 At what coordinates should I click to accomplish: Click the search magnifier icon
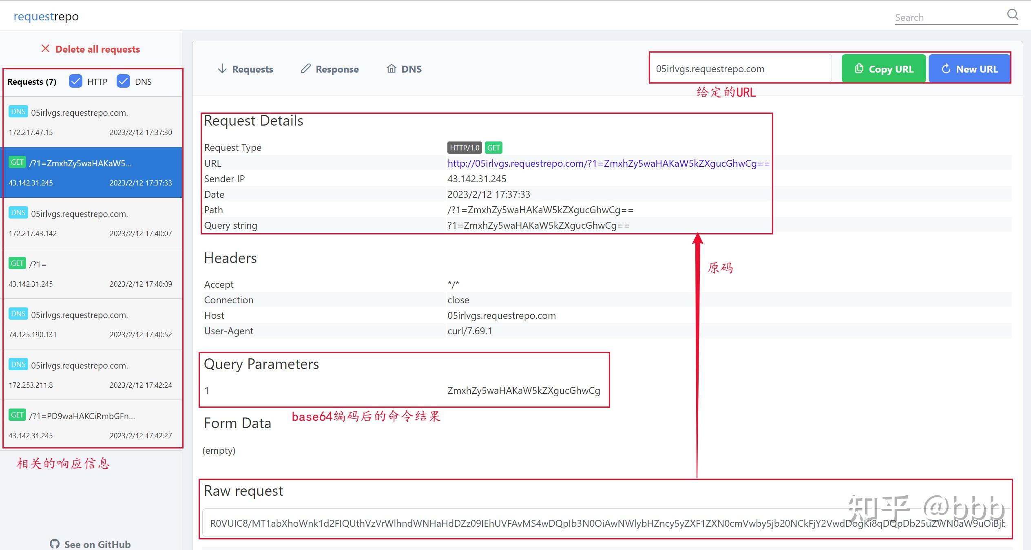point(1012,15)
